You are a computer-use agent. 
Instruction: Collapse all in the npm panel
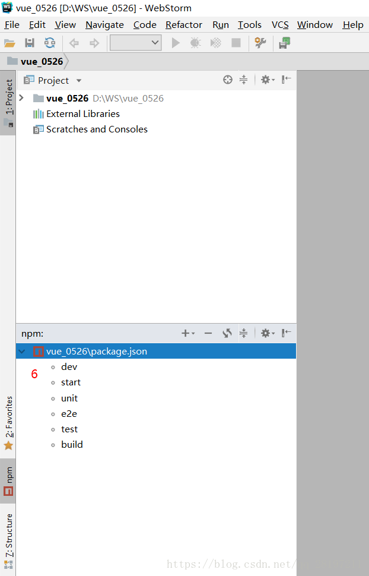click(x=243, y=333)
